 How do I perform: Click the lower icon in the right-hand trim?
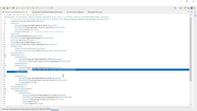195,15
